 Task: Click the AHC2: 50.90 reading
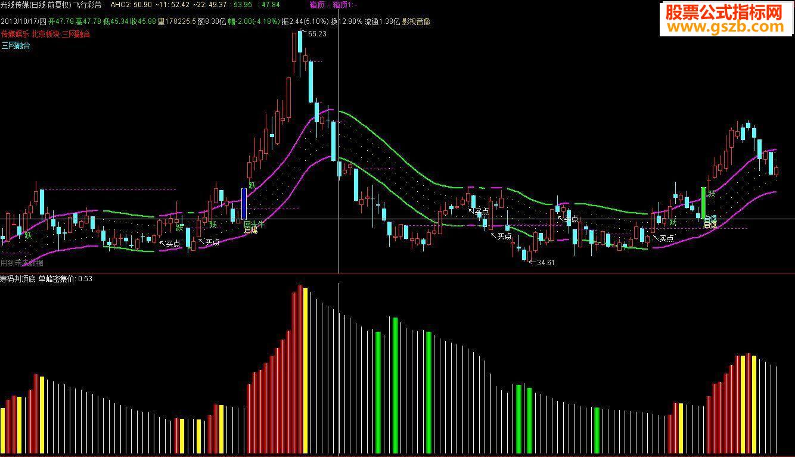(132, 5)
